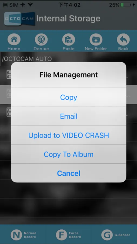Viewport: 137px width, 244px height.
Task: Activate Force Record F icon
Action: coord(62,235)
